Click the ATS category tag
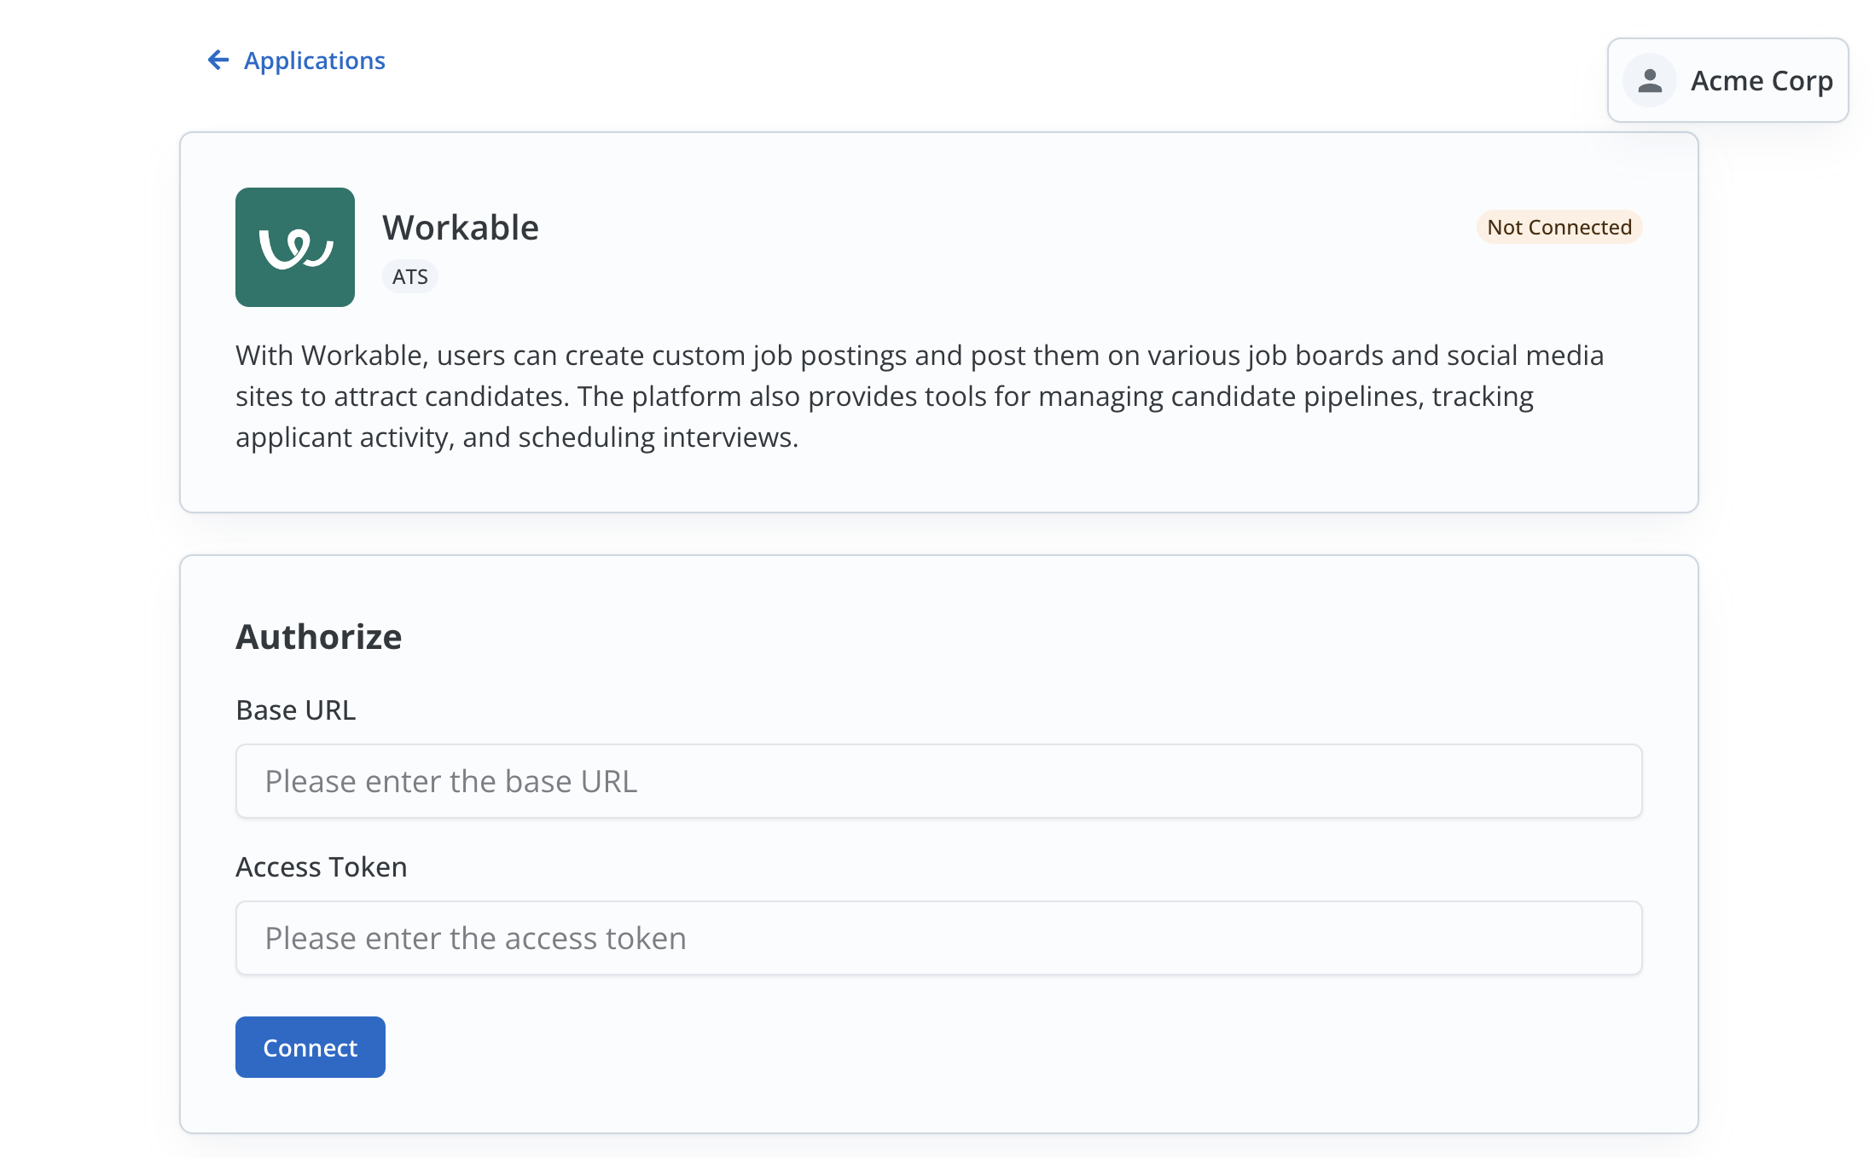Viewport: 1875px width, 1158px height. coord(409,276)
